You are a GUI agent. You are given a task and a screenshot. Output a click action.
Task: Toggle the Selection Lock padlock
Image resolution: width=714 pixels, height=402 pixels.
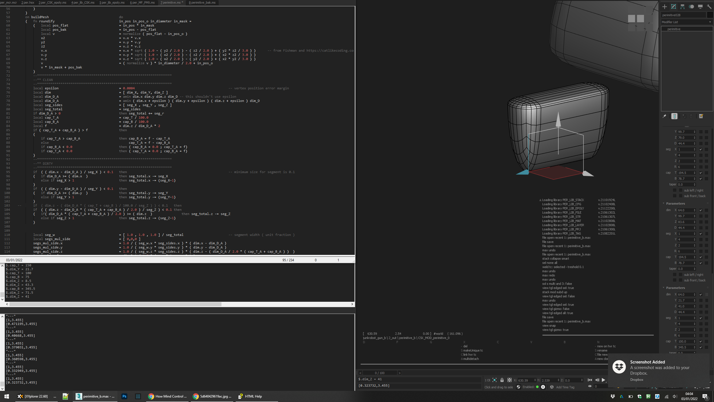tap(502, 380)
